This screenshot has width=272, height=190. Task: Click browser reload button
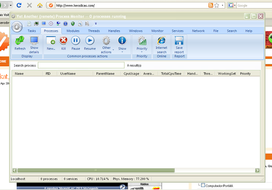tap(19, 5)
